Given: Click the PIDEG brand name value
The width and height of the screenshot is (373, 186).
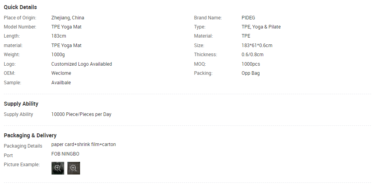Looking at the screenshot, I should (248, 18).
